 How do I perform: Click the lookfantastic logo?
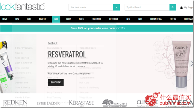point(22,7)
